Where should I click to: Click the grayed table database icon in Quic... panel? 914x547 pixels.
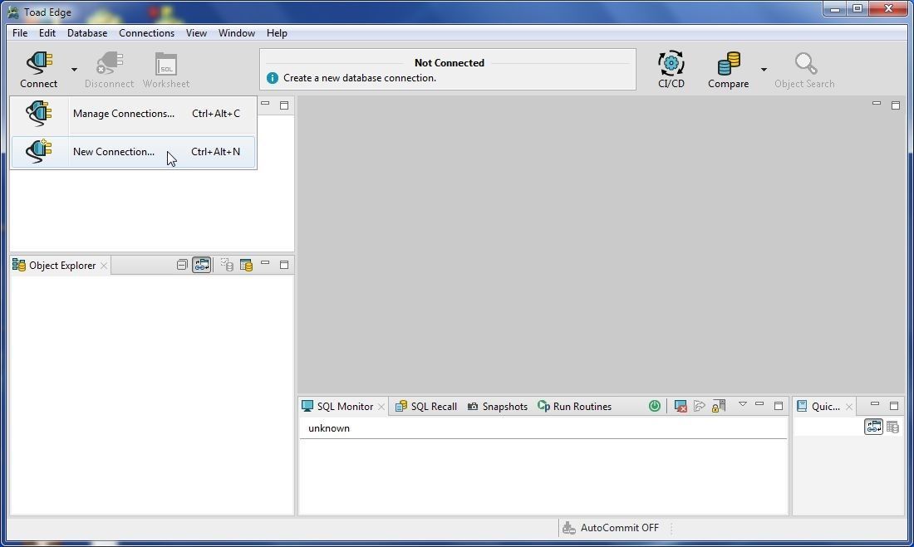(892, 427)
